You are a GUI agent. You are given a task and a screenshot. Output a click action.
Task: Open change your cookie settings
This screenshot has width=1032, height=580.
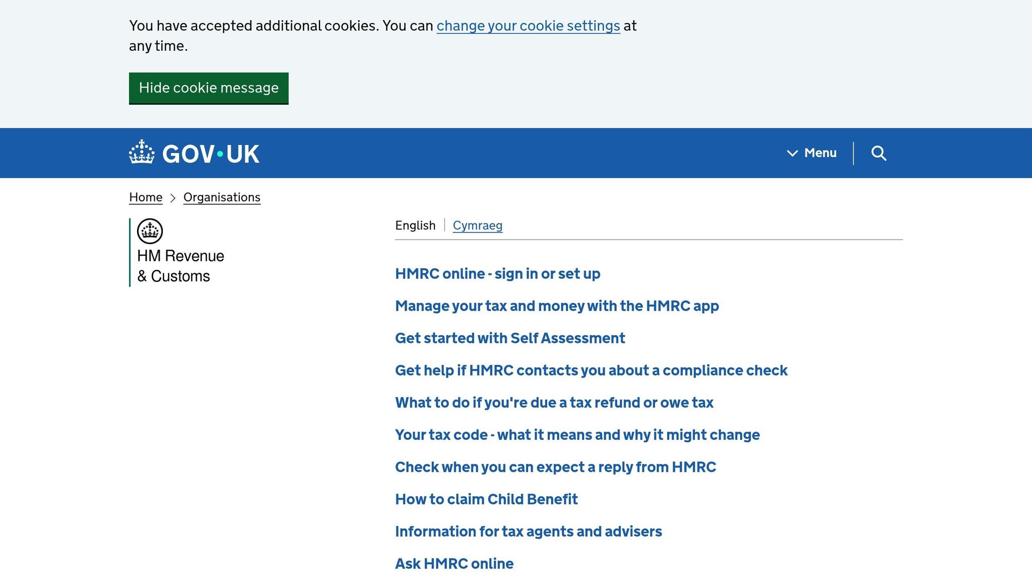(528, 26)
